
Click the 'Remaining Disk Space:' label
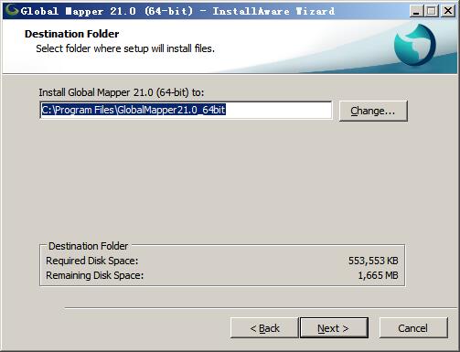(x=94, y=275)
